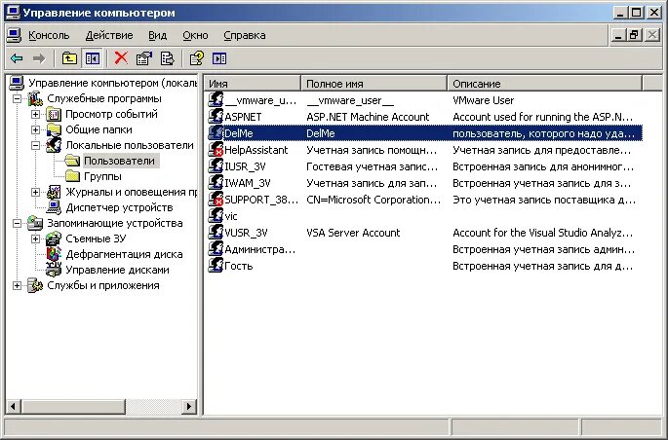Viewport: 668px width, 440px height.
Task: Click 'Встроенная учетная запись админ…' description
Action: pyautogui.click(x=543, y=249)
